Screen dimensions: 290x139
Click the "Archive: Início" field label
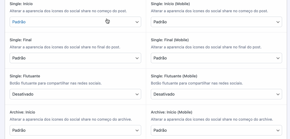tap(22, 112)
